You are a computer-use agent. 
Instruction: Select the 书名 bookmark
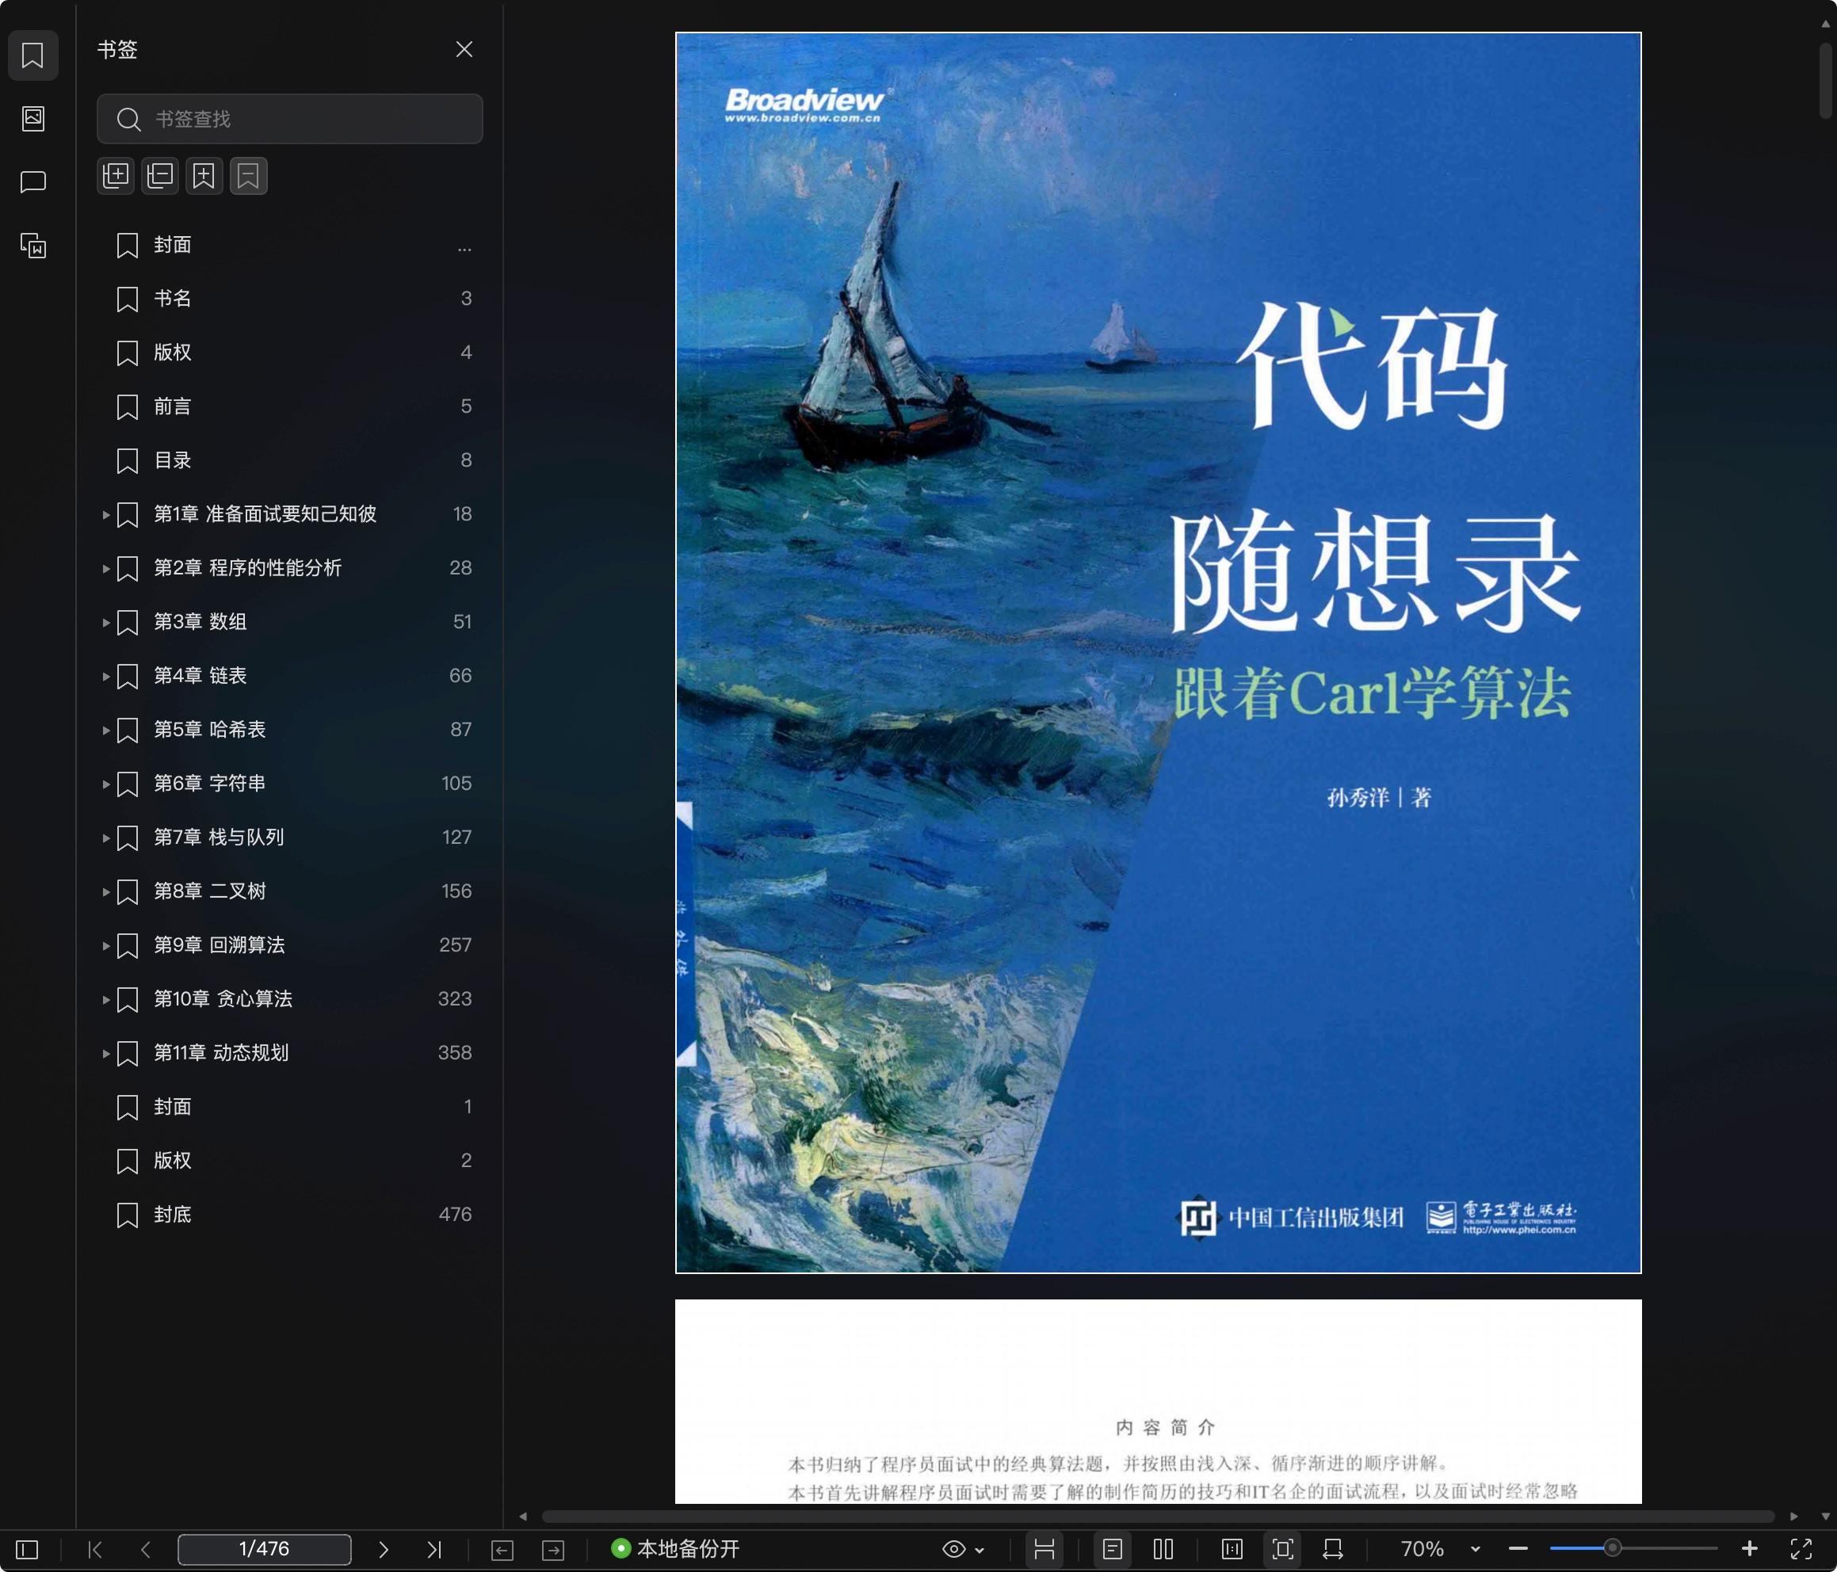(x=290, y=298)
